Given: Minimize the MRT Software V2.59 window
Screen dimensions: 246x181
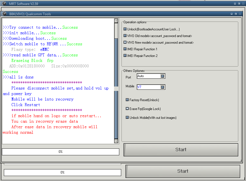Looking at the screenshot, I should pyautogui.click(x=235, y=3).
